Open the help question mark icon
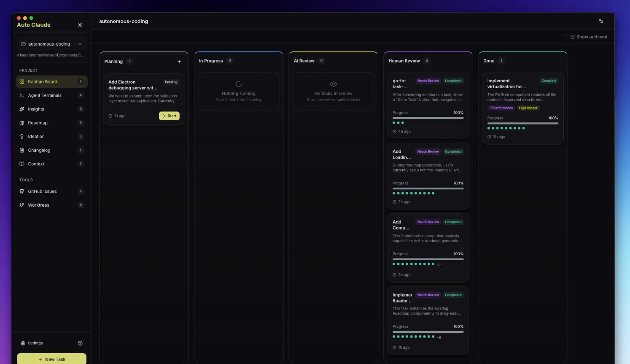 pos(80,343)
